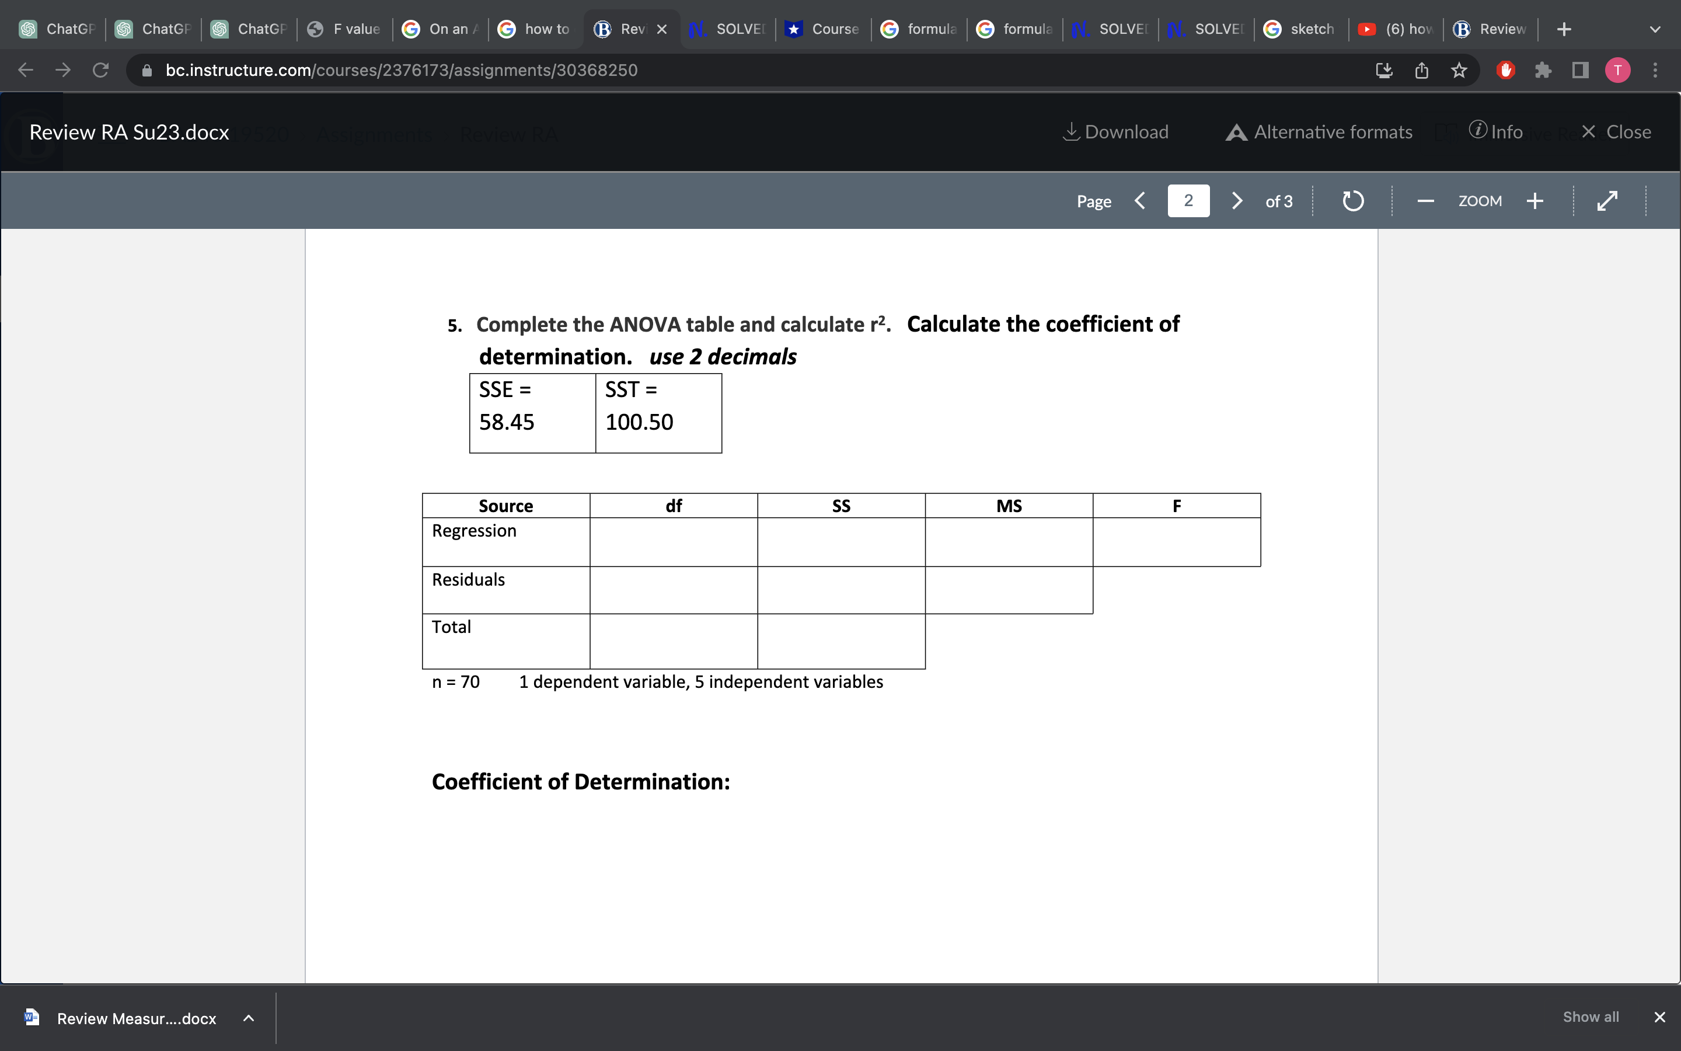Zoom out of the document

[1425, 201]
